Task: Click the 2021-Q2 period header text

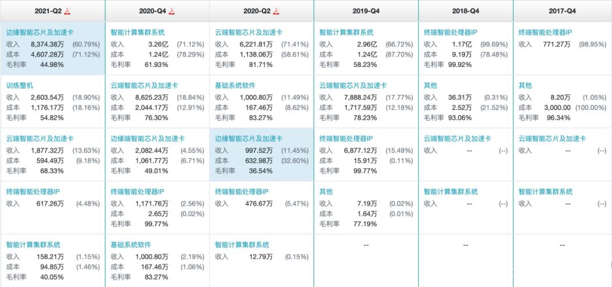Action: pyautogui.click(x=48, y=11)
